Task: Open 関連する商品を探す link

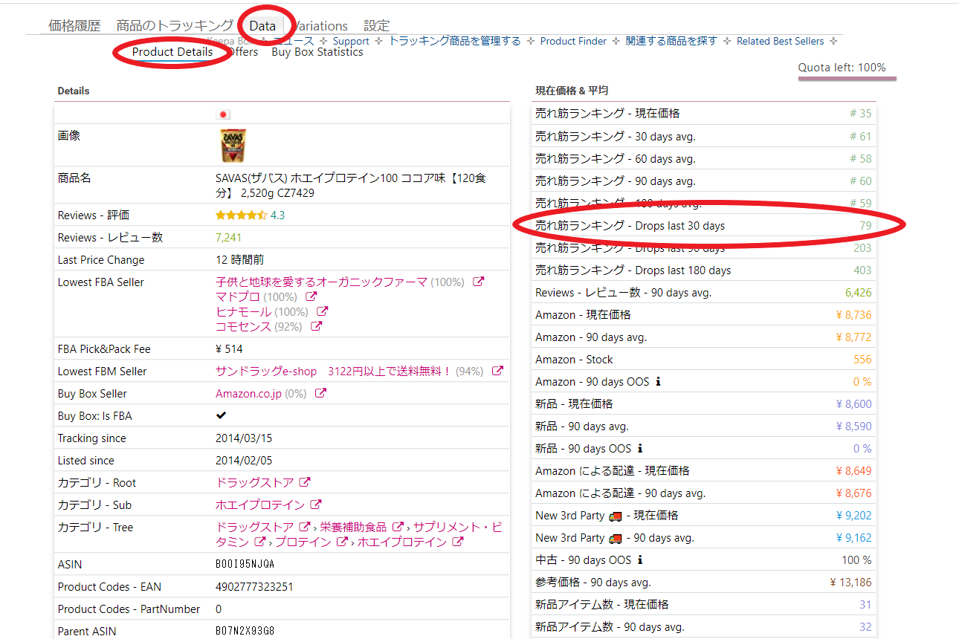Action: coord(671,41)
